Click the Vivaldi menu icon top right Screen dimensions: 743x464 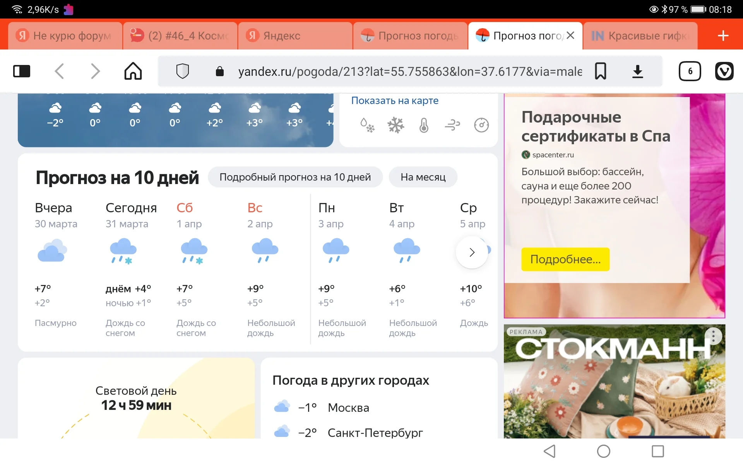point(724,71)
